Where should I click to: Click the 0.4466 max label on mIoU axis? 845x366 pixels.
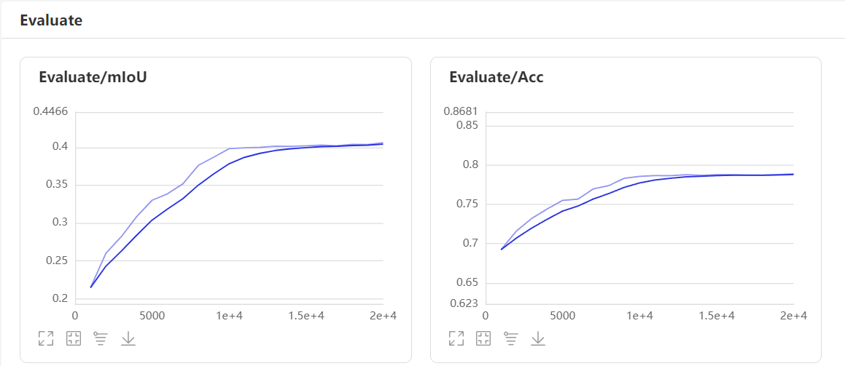[x=50, y=111]
